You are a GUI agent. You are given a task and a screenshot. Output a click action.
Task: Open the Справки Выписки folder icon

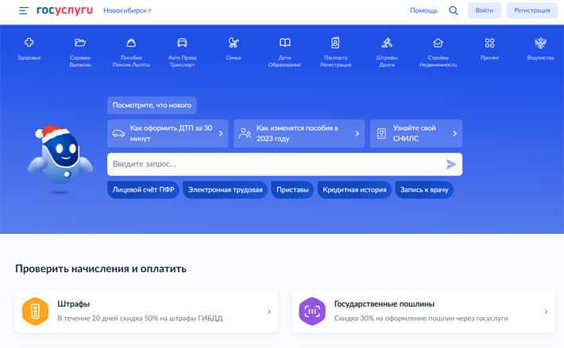80,43
